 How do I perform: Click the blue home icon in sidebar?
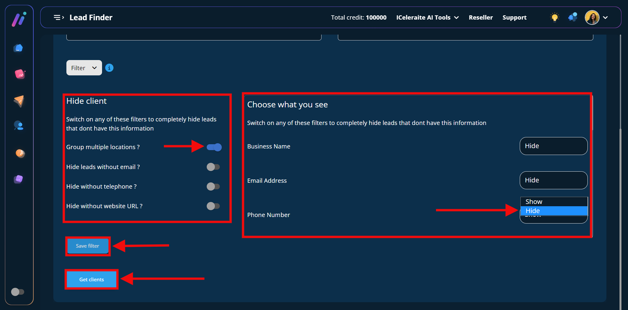click(x=18, y=48)
